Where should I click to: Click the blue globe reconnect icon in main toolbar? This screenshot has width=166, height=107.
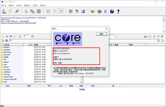coord(17,11)
